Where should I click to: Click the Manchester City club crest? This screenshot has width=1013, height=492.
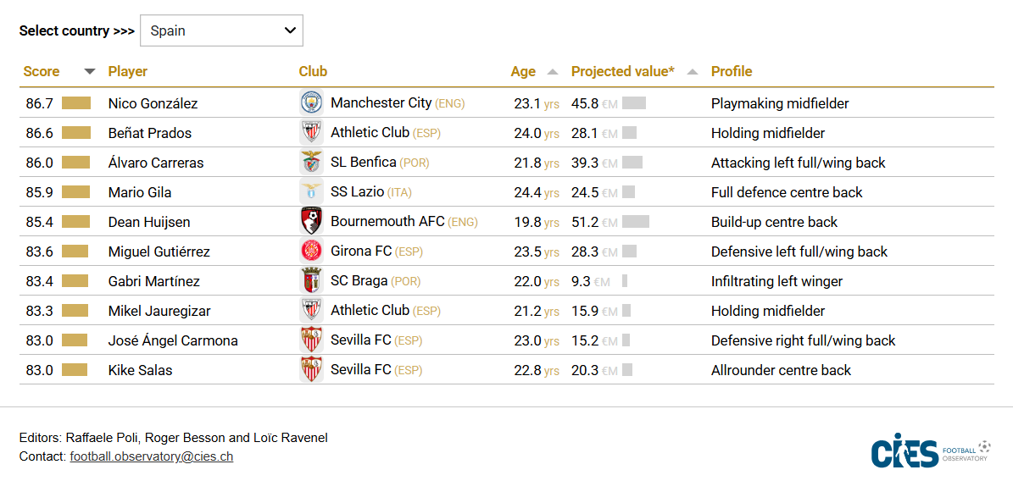[312, 103]
